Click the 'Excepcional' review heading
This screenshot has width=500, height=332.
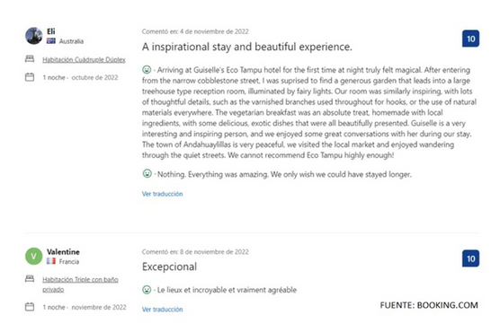click(169, 266)
